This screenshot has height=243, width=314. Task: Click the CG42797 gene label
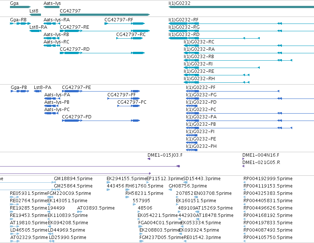(70, 11)
